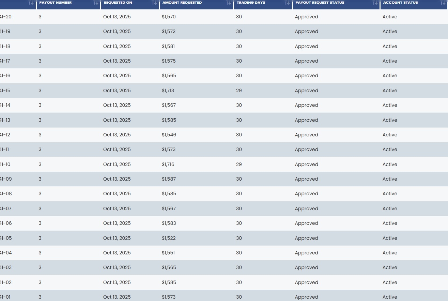Click Approved status in the $1,587 row
The width and height of the screenshot is (448, 301).
click(x=307, y=179)
